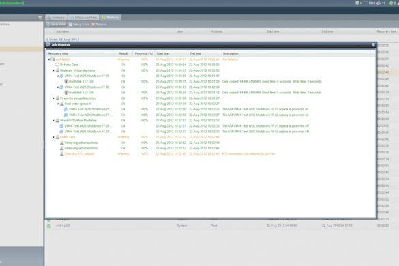Close the Job Monitor window

(373, 44)
